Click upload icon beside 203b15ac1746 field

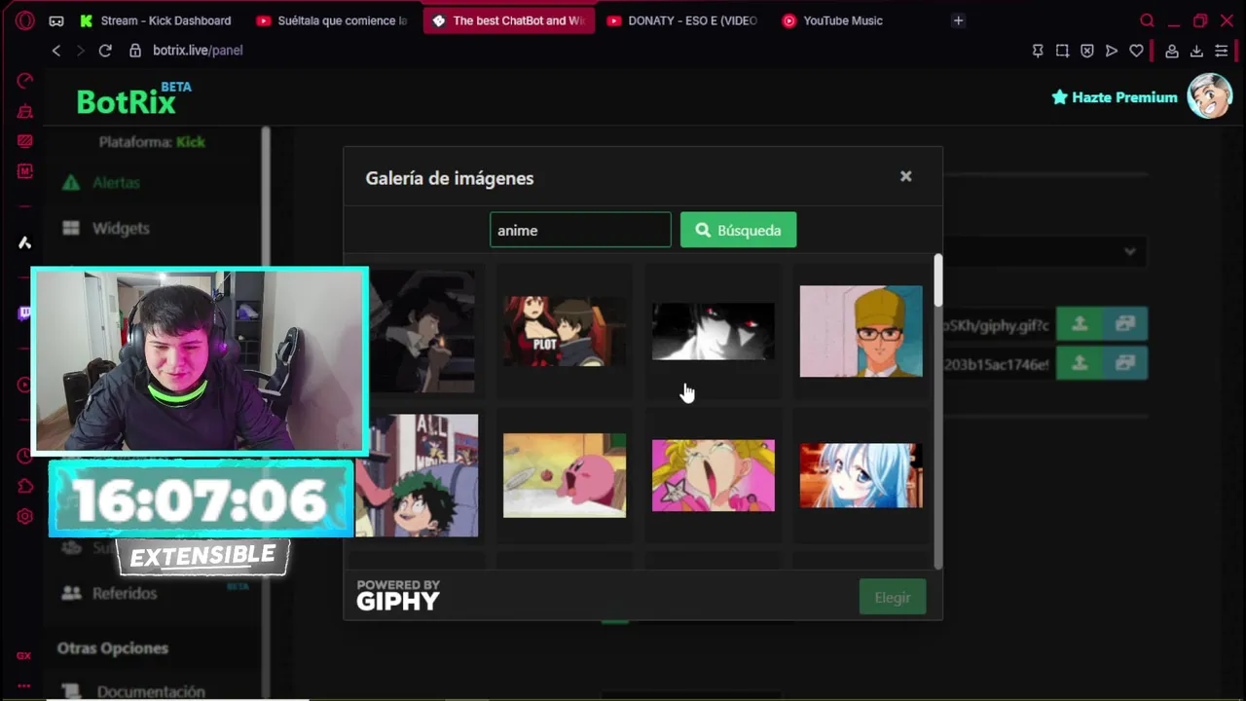coord(1080,363)
